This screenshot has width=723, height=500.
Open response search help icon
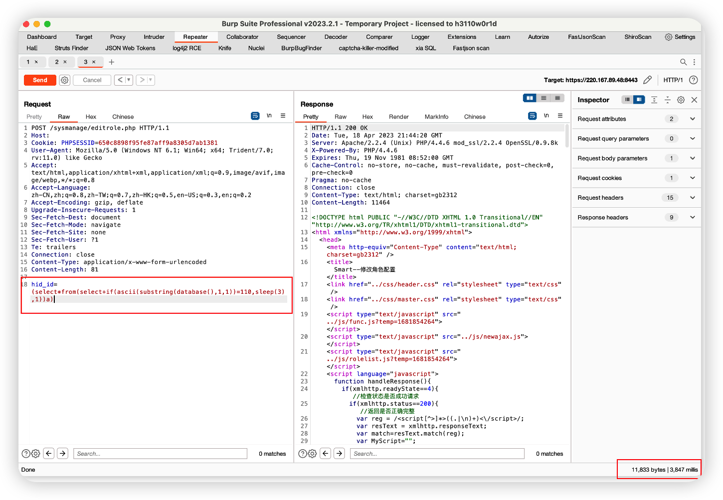(x=303, y=453)
